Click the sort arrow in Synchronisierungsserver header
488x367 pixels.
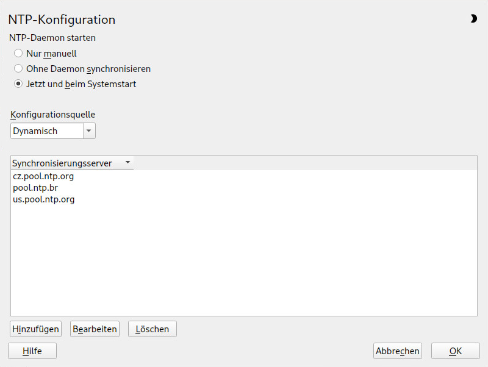(127, 163)
